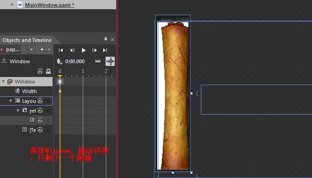
Task: Close the Objects and Timeline panel
Action: 112,40
